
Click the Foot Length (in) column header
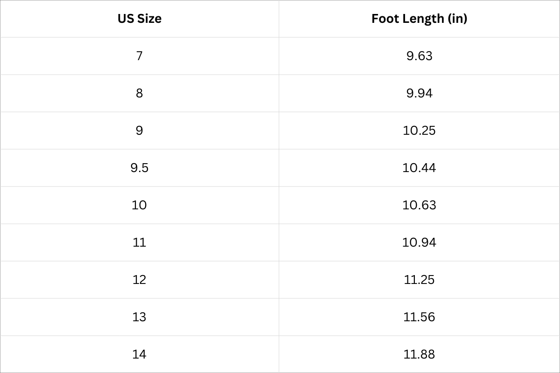pos(419,19)
